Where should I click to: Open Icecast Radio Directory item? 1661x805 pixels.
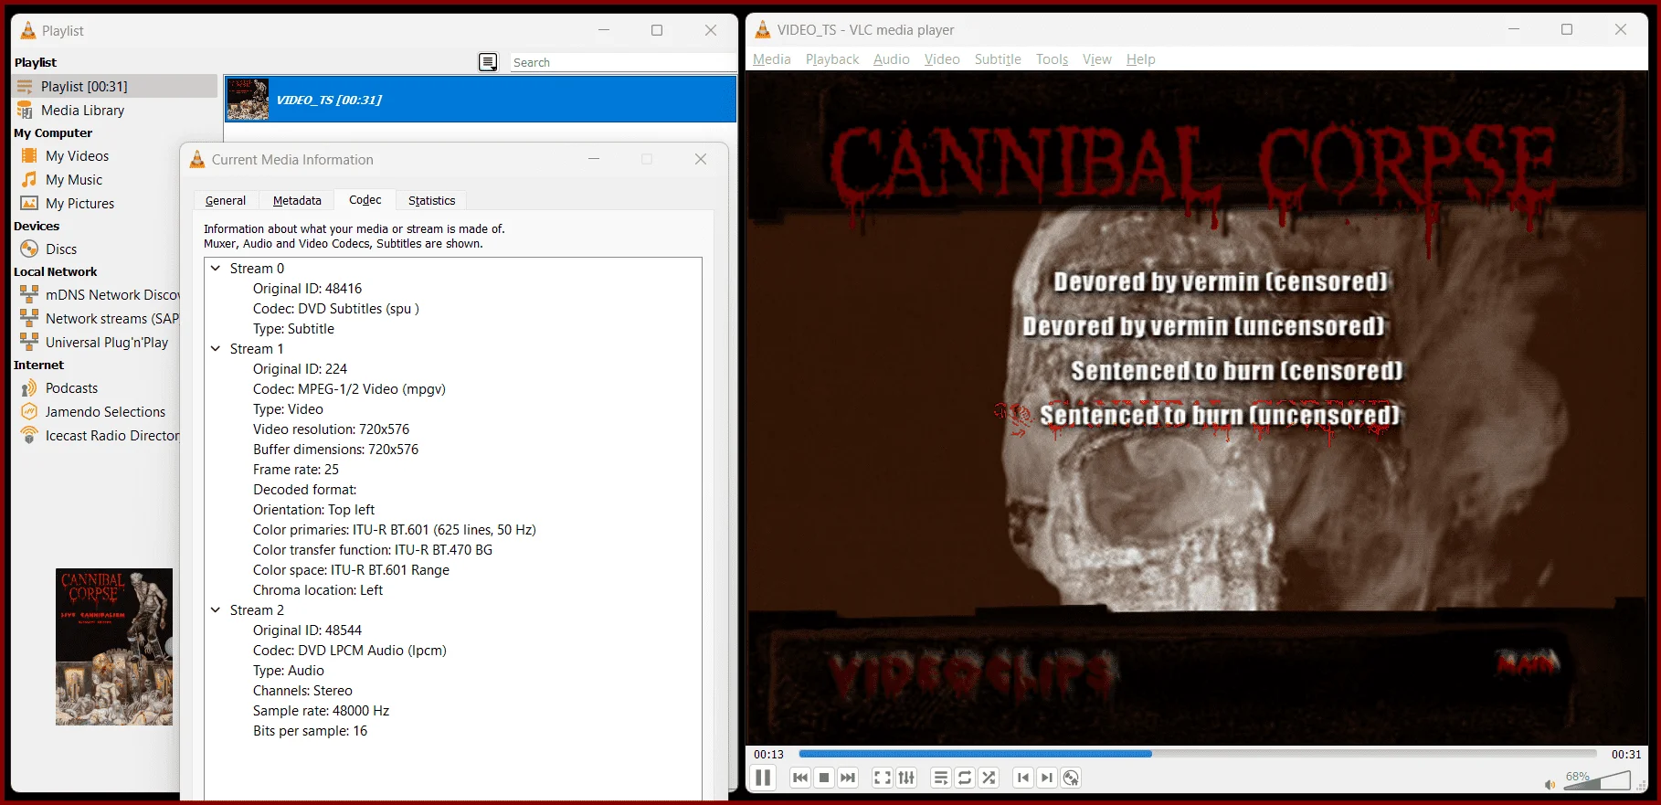[100, 436]
